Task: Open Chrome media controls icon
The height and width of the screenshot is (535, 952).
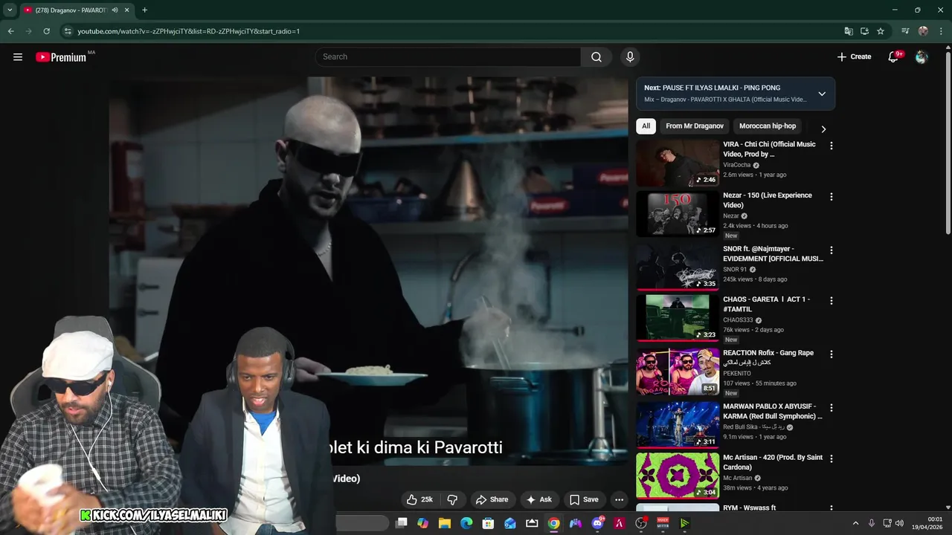Action: (905, 31)
